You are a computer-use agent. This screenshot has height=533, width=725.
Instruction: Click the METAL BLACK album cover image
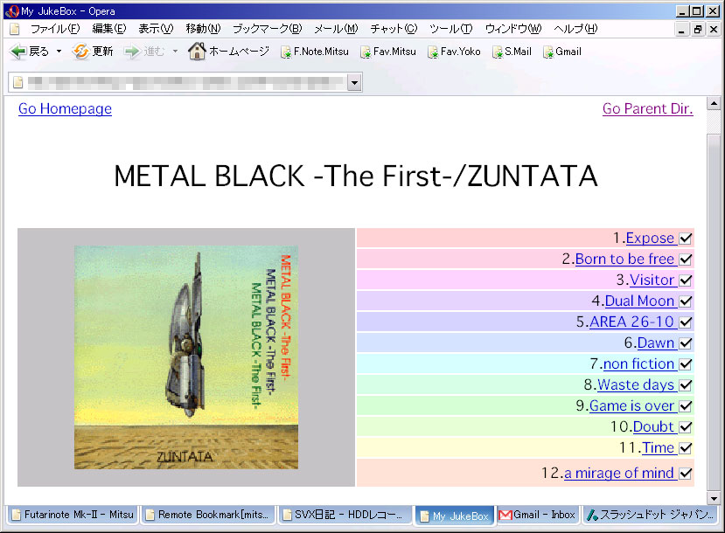click(x=185, y=356)
